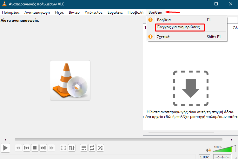Start playback with the Play button

(x=5, y=148)
